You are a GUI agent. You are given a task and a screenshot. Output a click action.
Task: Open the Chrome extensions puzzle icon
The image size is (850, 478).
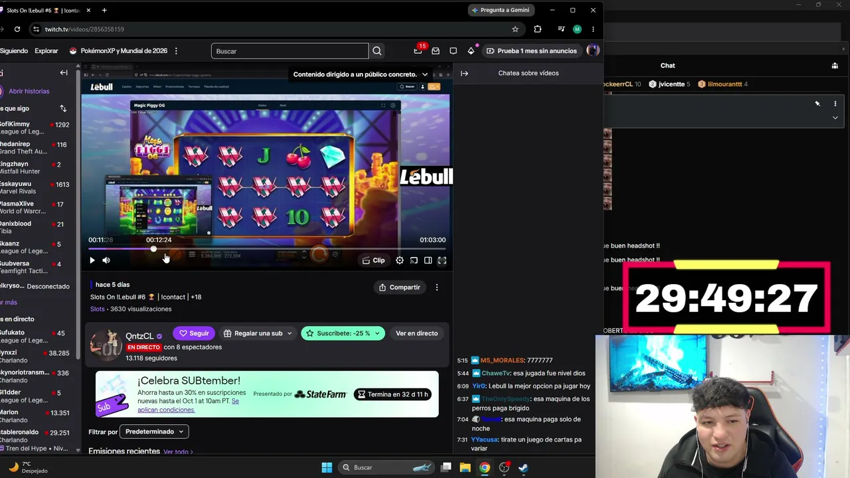click(538, 29)
